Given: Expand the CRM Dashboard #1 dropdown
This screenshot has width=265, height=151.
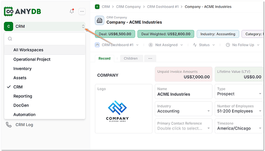Looking at the screenshot, I should 137,45.
